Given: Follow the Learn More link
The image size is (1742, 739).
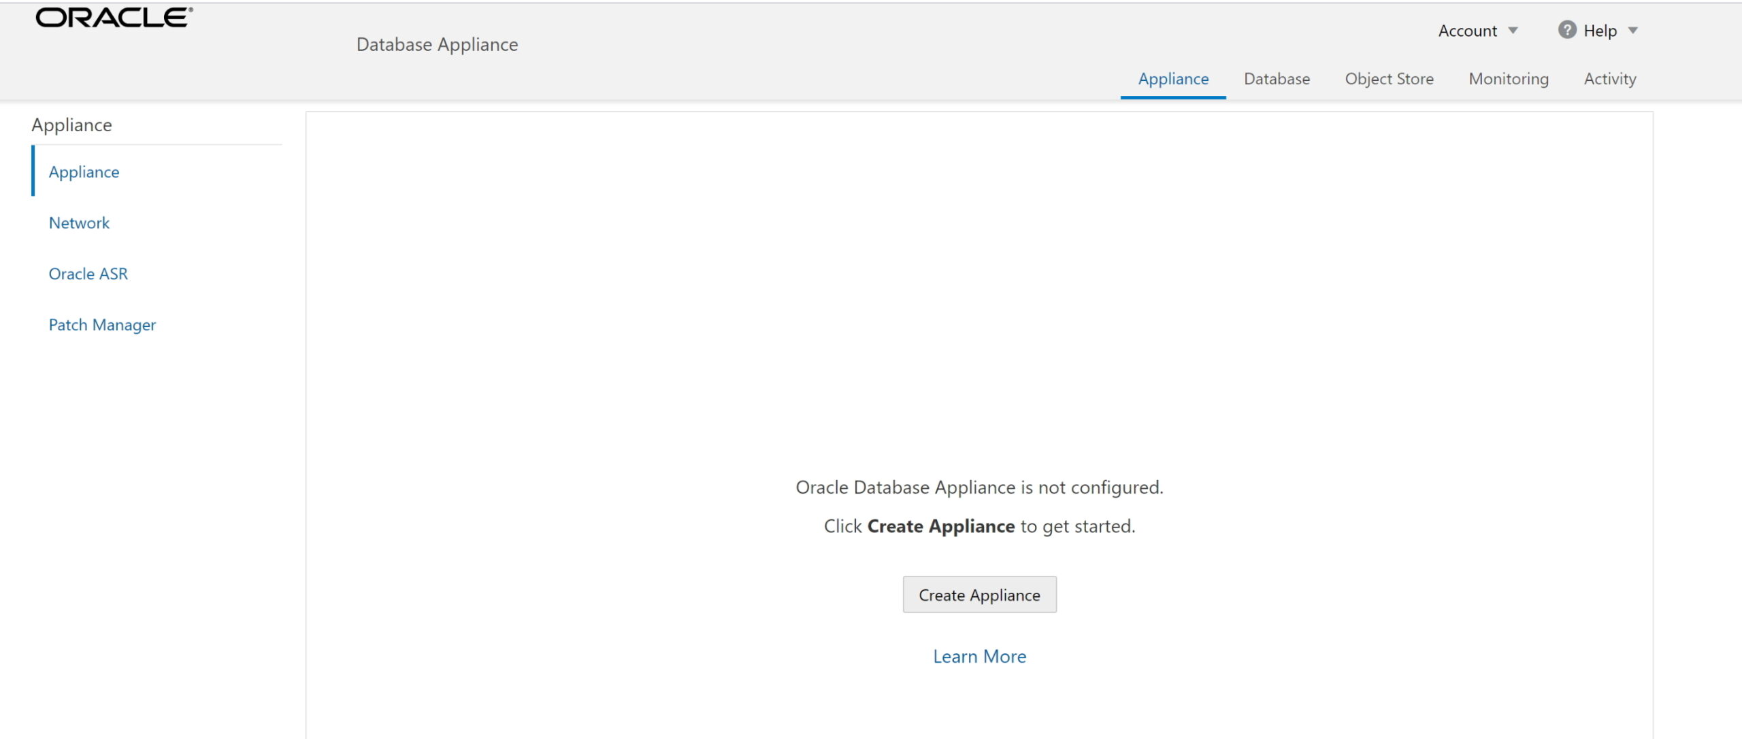Looking at the screenshot, I should (979, 656).
